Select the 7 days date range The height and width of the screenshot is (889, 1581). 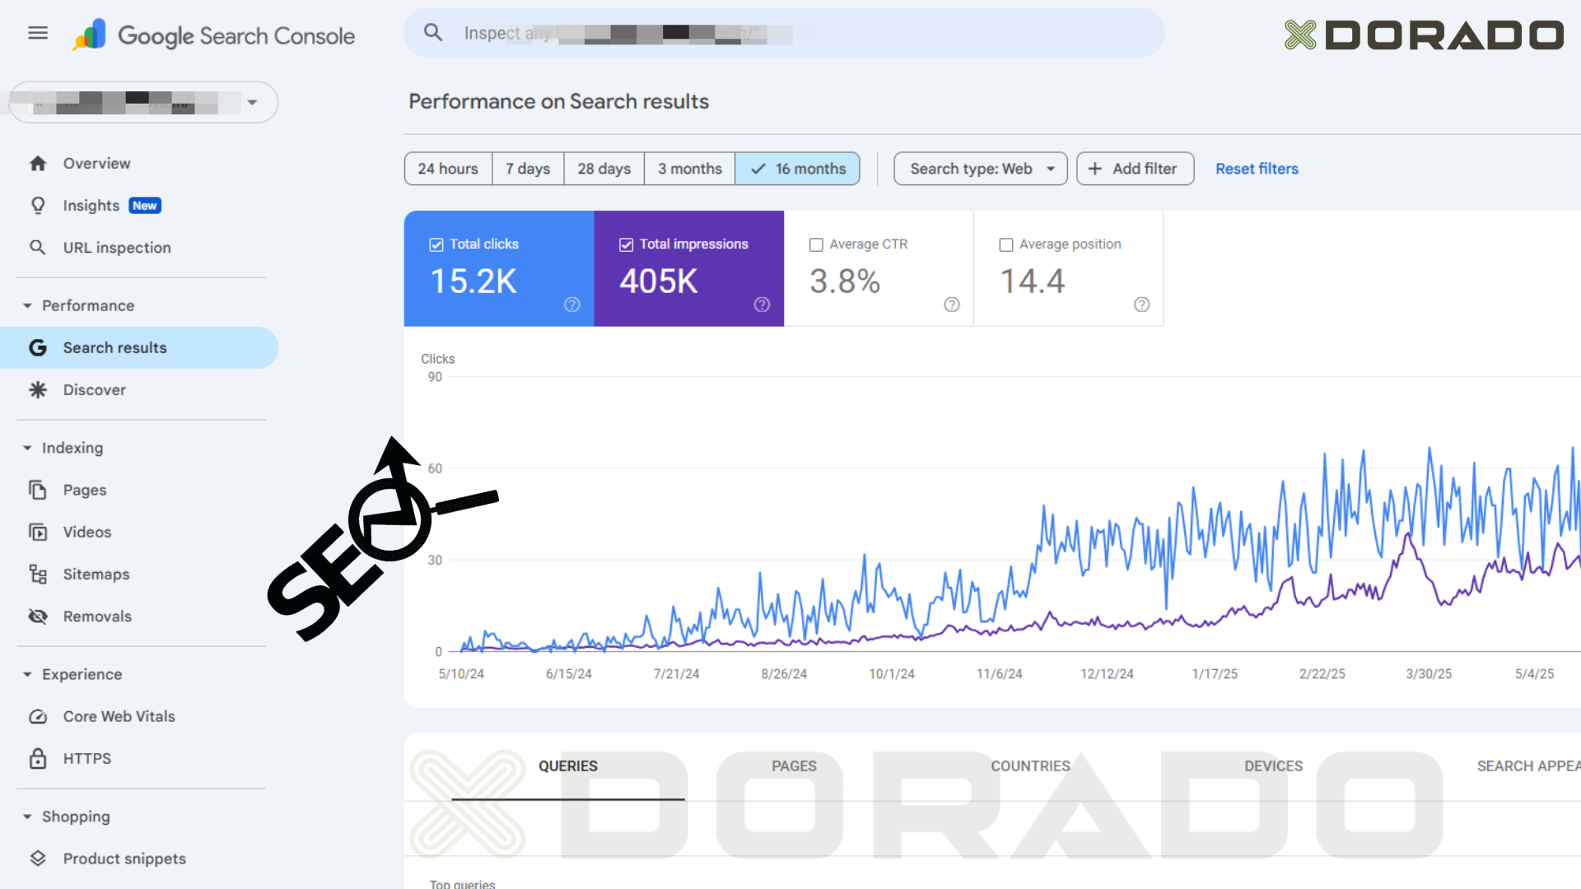pyautogui.click(x=528, y=169)
